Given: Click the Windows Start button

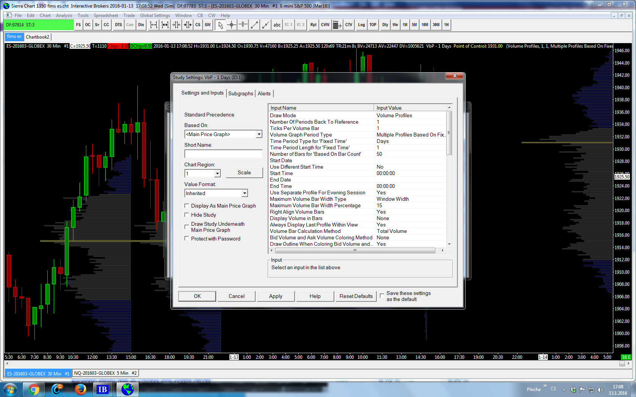Looking at the screenshot, I should pyautogui.click(x=10, y=389).
